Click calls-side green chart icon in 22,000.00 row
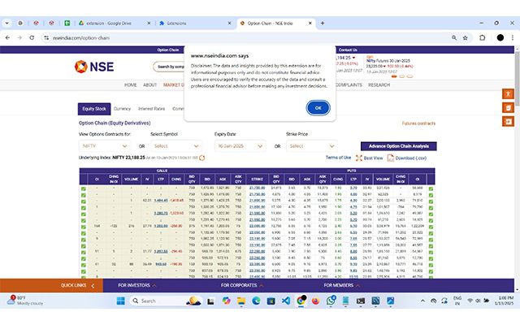Screen dimensions: 520x325 [x=83, y=227]
